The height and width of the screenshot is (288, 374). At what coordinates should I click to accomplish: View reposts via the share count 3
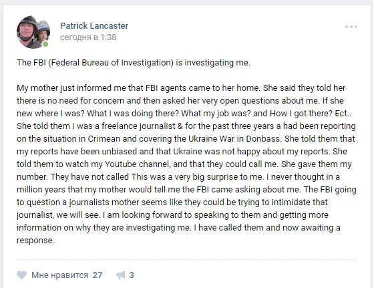[x=132, y=275]
